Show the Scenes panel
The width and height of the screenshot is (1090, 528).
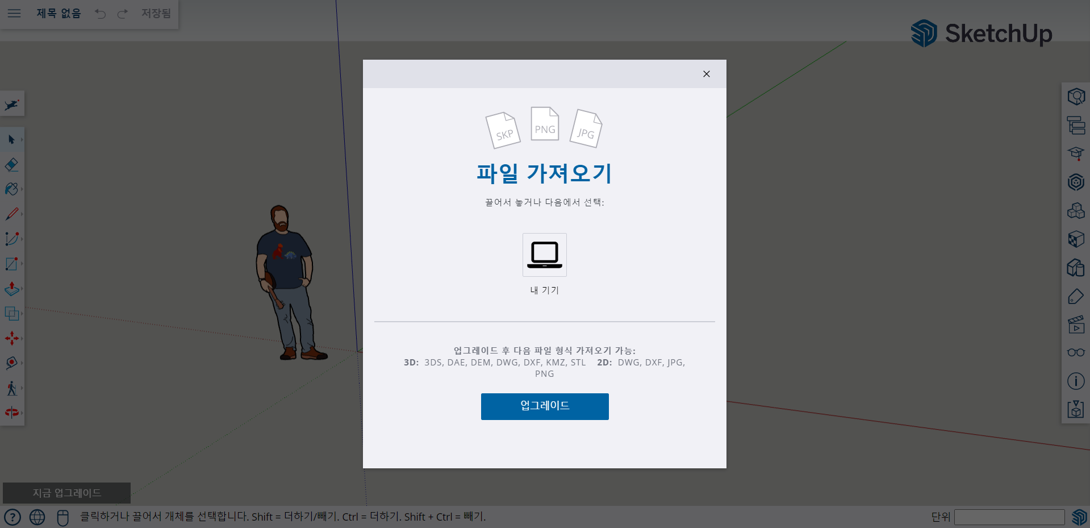[x=1076, y=325]
